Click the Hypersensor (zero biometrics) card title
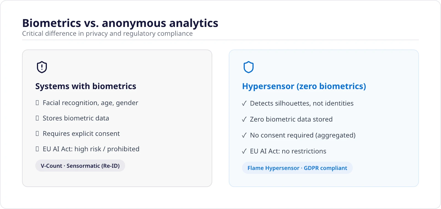The image size is (441, 209). (304, 86)
